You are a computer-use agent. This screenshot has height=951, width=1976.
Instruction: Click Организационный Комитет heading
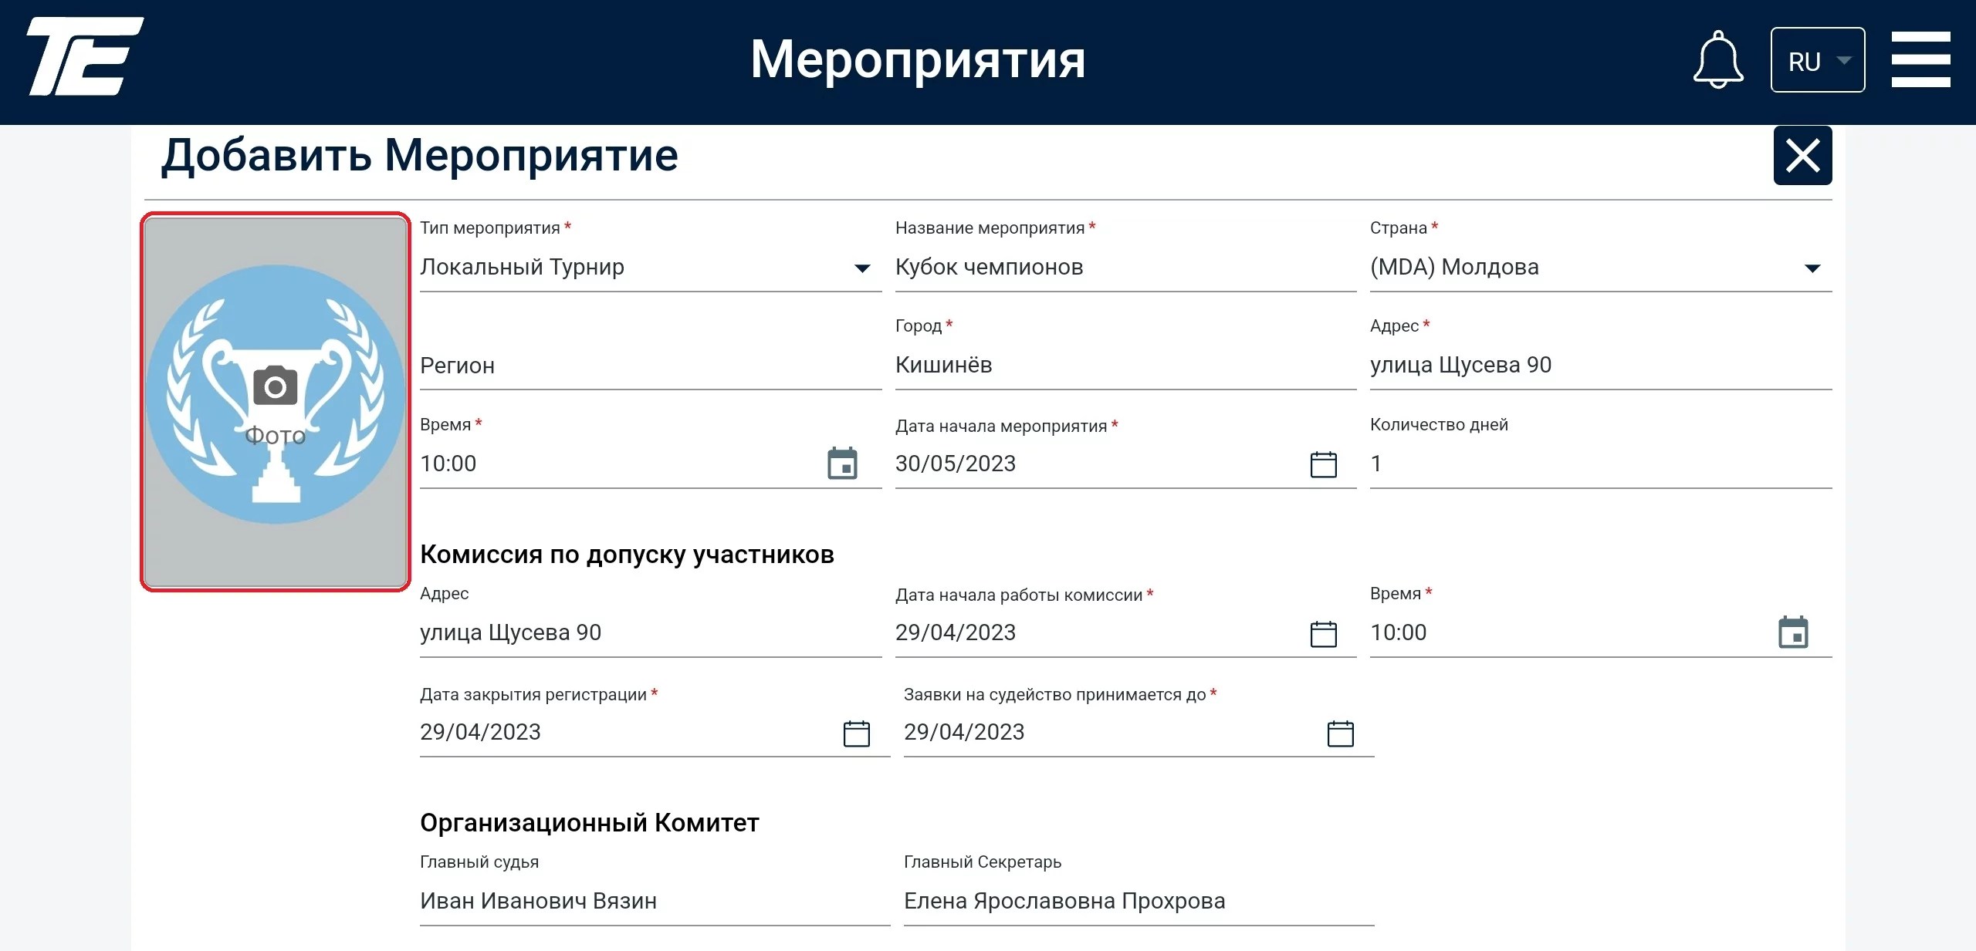590,823
